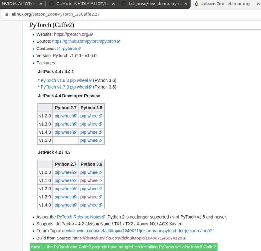The width and height of the screenshot is (261, 251).
Task: Open PyTorch v1.7.0 pip wheel link
Action: 64,87
